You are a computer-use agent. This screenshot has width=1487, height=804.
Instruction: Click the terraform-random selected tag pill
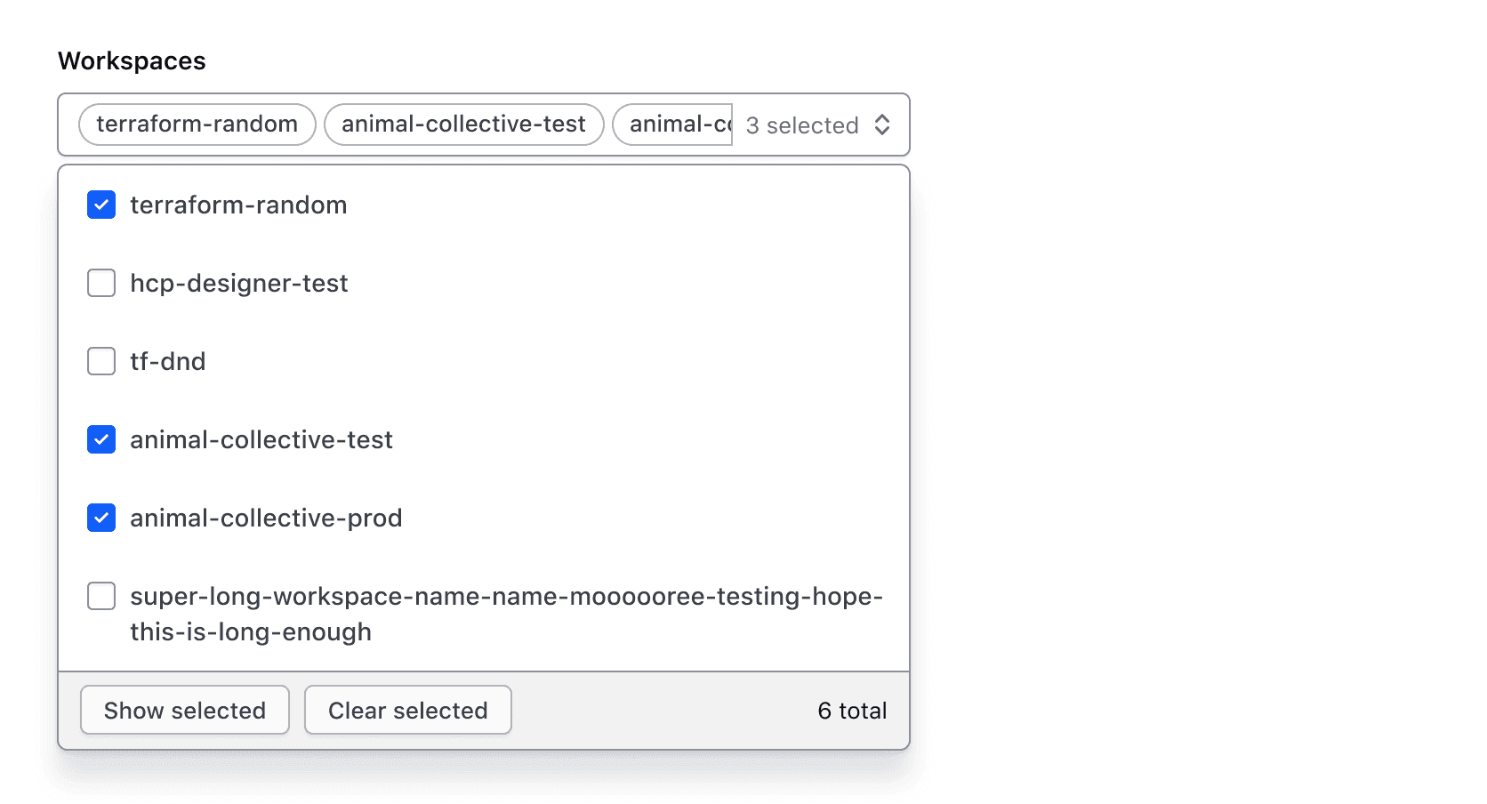196,124
